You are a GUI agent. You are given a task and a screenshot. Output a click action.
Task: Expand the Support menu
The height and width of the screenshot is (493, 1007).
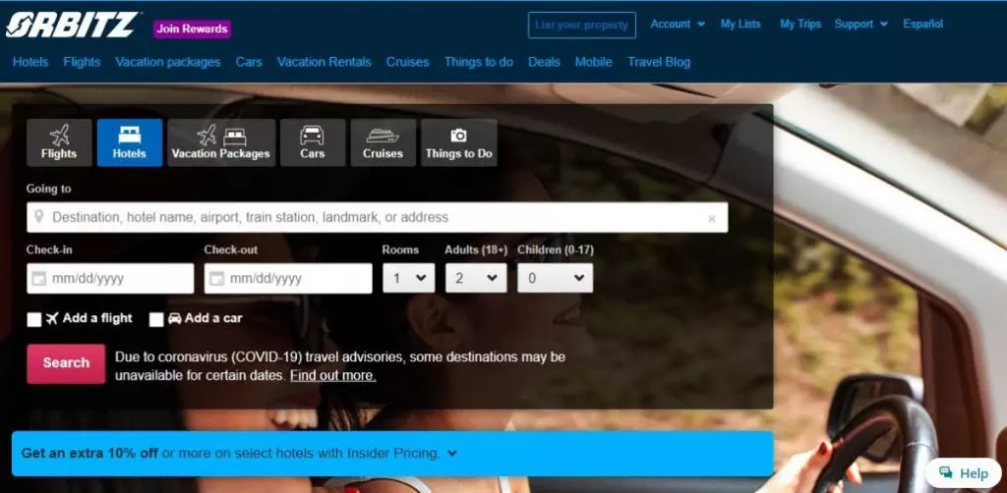860,25
